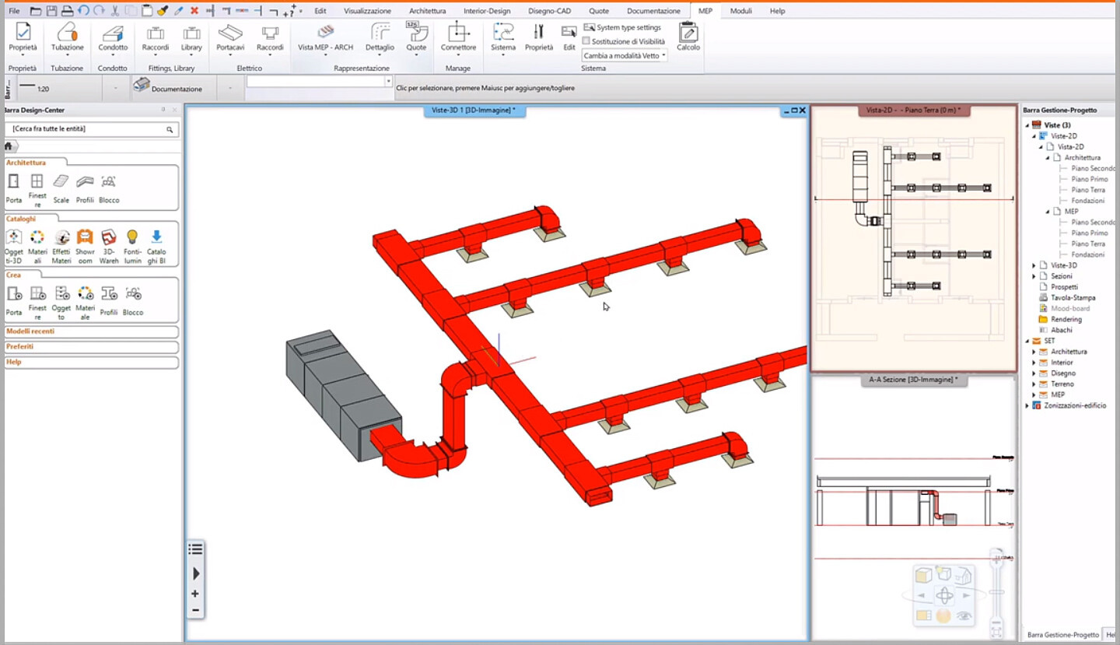The height and width of the screenshot is (645, 1120).
Task: Click the System type settings button
Action: [622, 28]
